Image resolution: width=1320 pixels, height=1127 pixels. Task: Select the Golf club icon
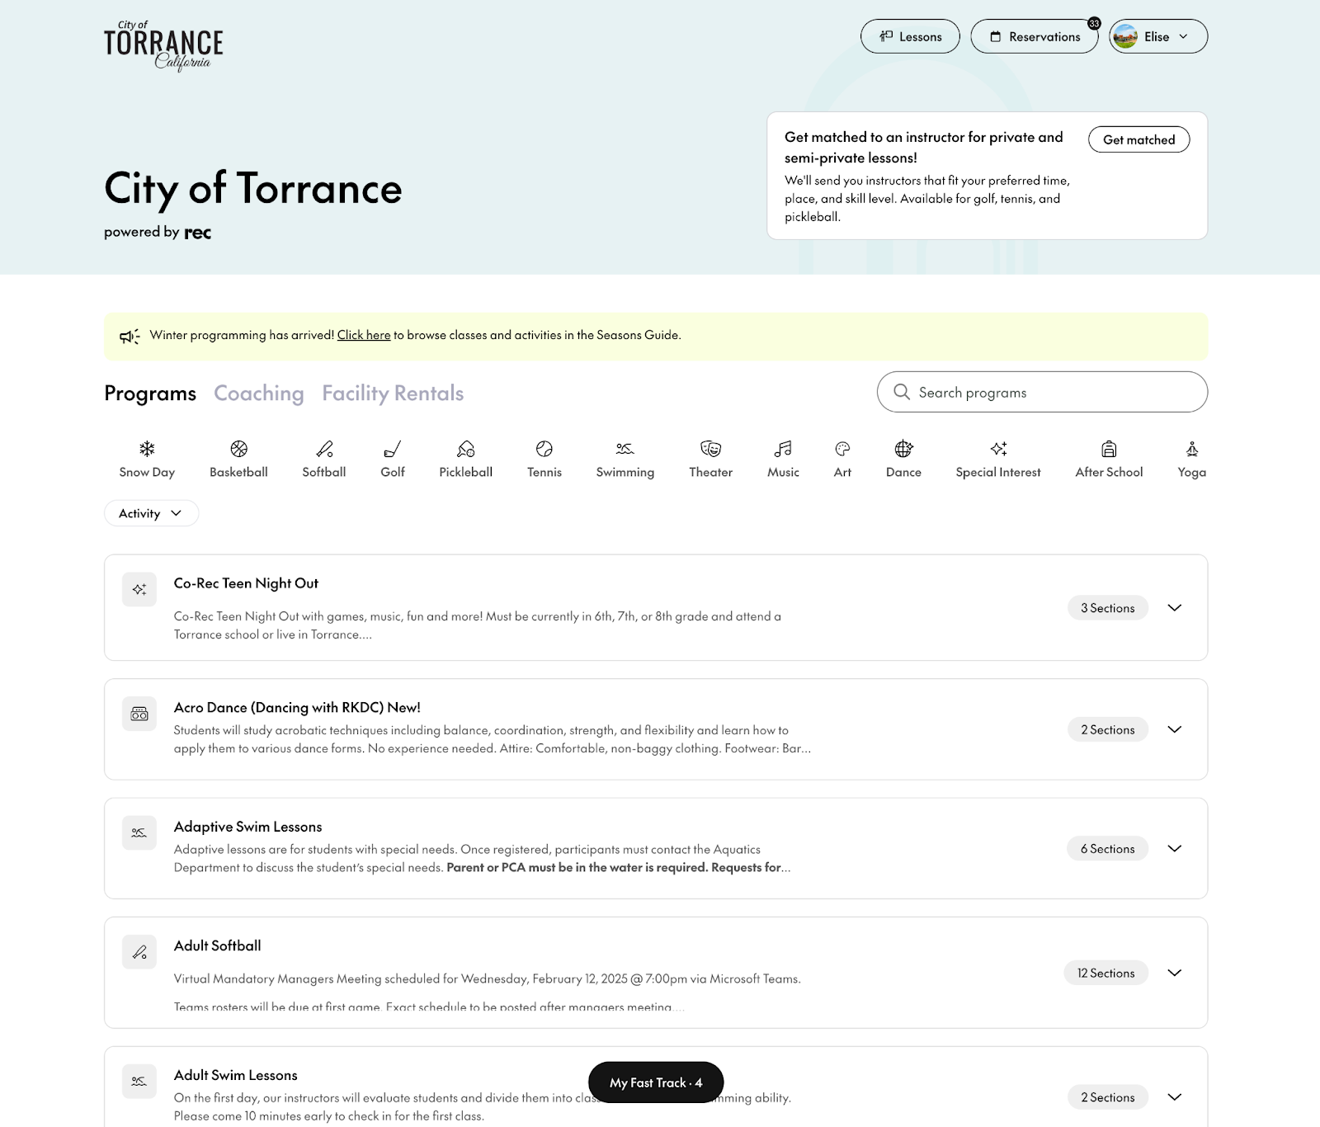point(393,449)
